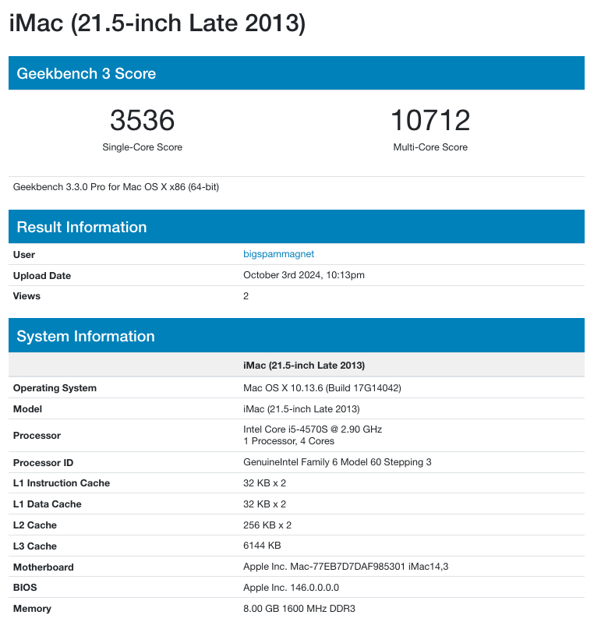
Task: Click the Operating System label
Action: click(x=55, y=388)
